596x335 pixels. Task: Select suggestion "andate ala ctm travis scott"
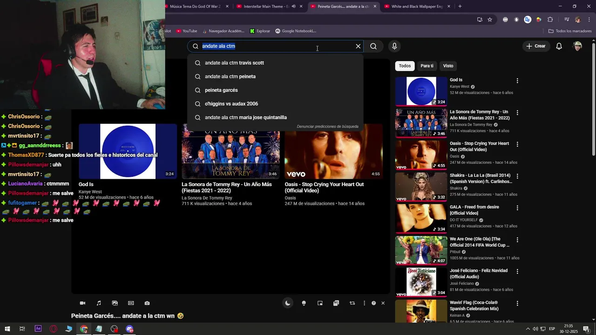point(275,63)
